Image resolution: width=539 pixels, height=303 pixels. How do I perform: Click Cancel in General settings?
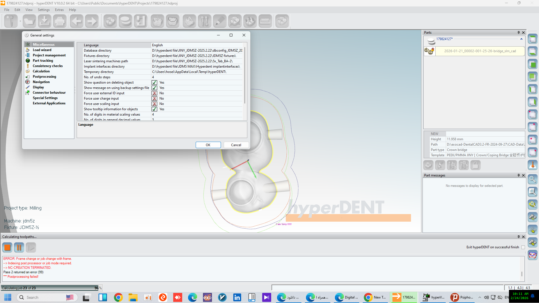tap(236, 145)
